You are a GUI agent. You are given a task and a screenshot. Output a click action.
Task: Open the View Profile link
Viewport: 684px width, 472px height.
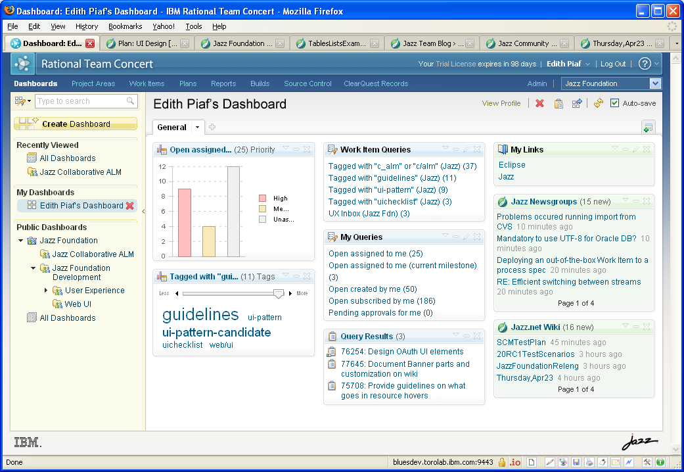501,103
